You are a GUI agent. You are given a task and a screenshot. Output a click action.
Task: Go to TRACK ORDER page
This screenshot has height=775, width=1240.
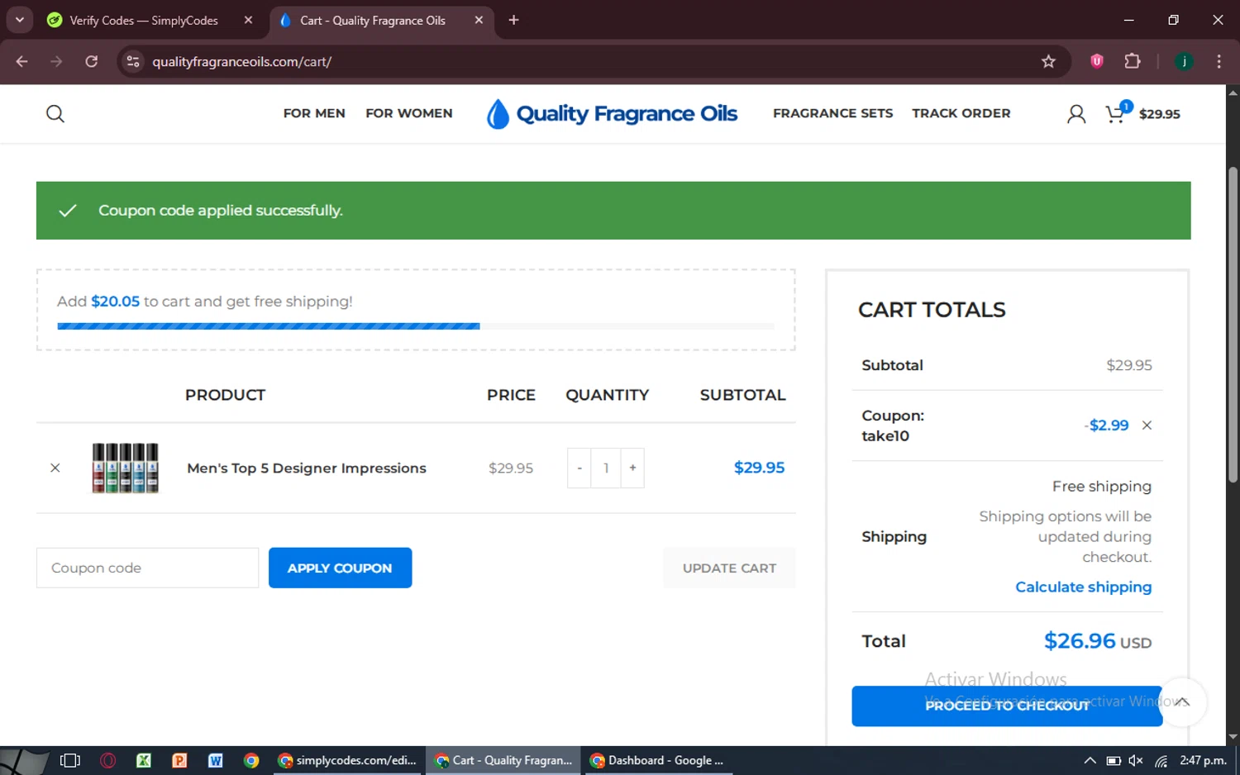click(x=961, y=113)
